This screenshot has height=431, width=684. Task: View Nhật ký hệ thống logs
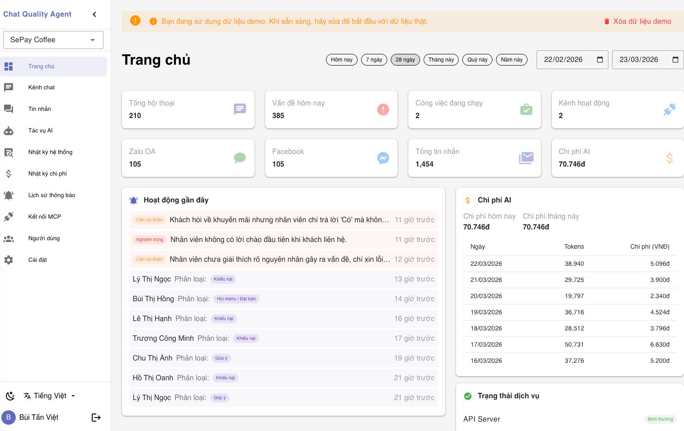50,152
